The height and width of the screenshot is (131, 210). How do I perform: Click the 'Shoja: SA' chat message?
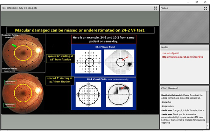tap(166, 102)
